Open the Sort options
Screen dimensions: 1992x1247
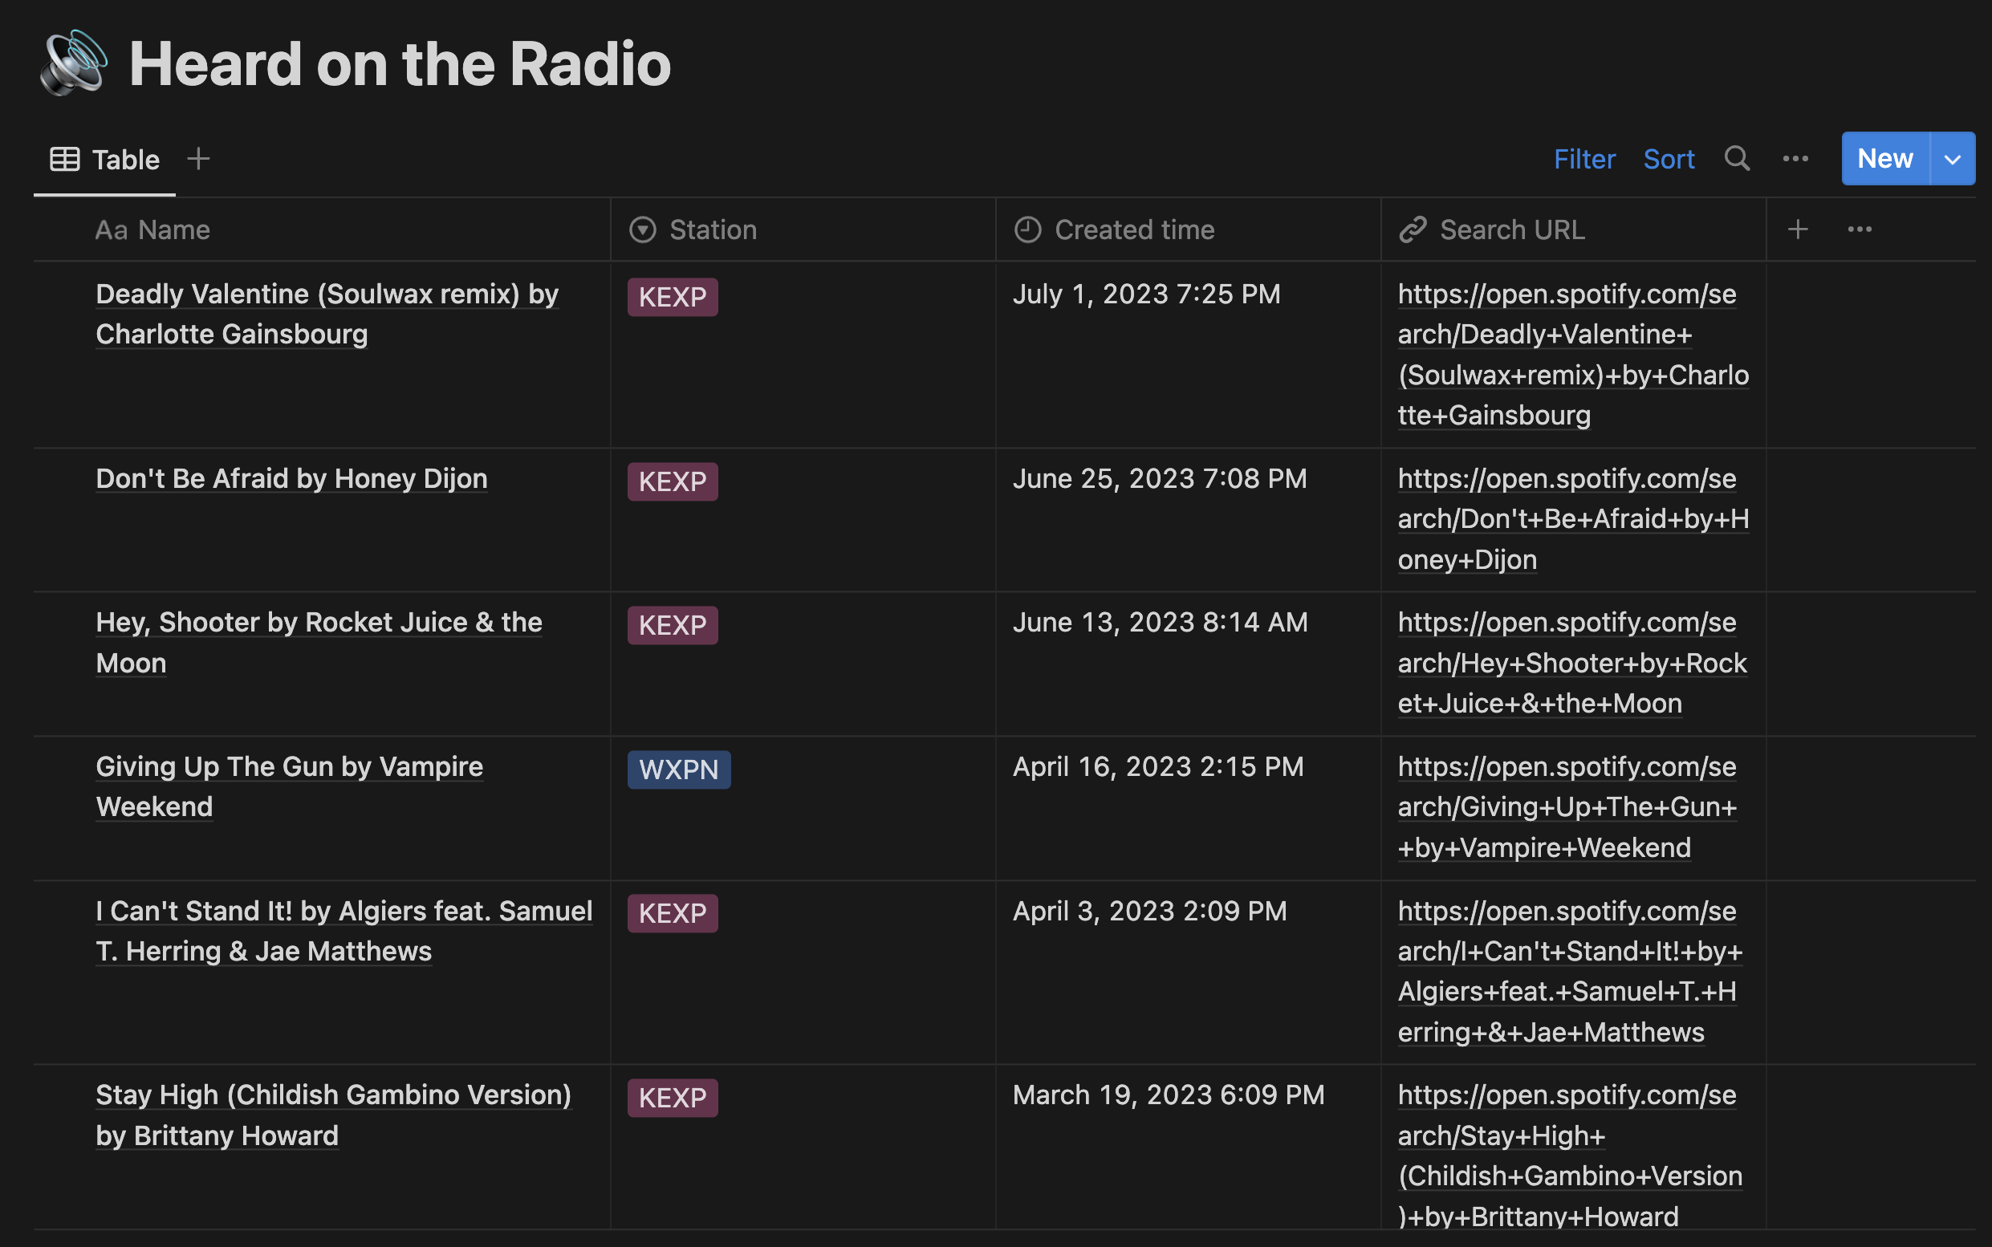coord(1669,158)
